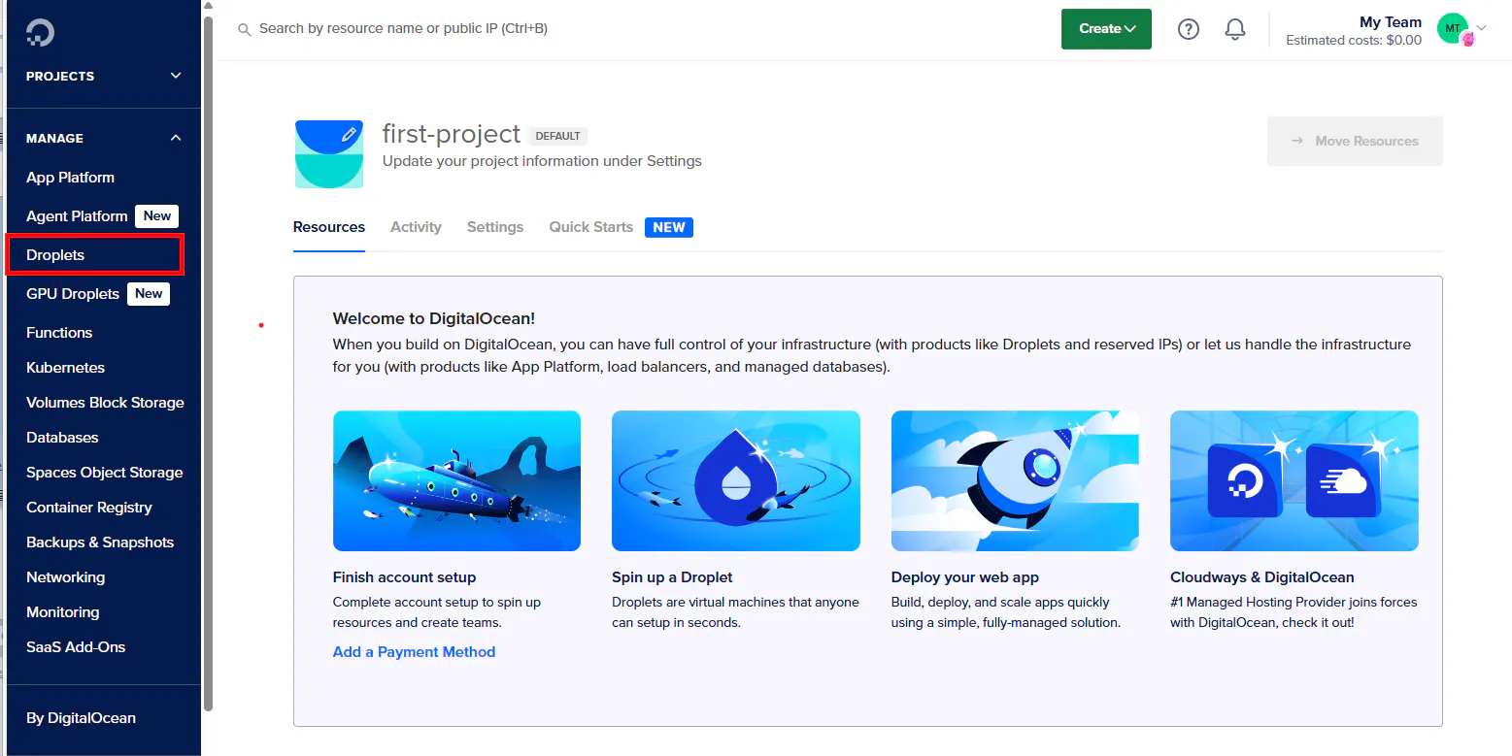This screenshot has width=1512, height=756.
Task: Select Kubernetes in the sidebar
Action: [65, 367]
